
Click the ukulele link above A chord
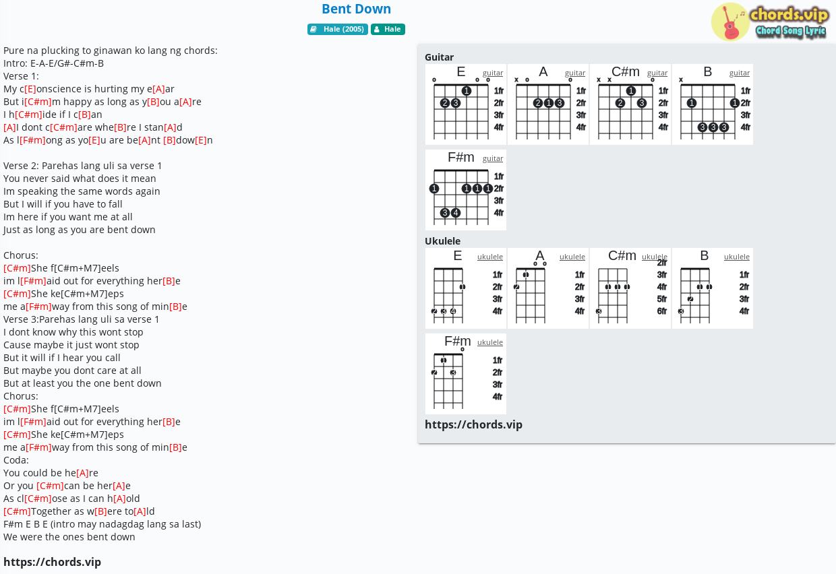tap(572, 257)
